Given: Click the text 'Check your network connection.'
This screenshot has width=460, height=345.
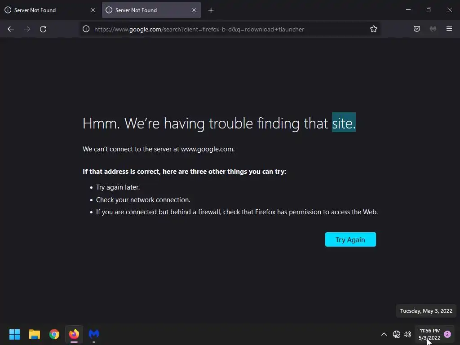Looking at the screenshot, I should (x=143, y=200).
